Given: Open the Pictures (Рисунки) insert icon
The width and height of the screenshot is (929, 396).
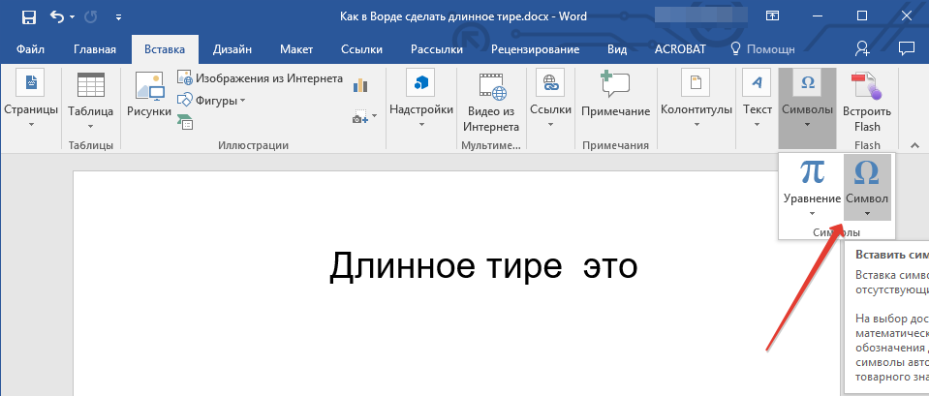Looking at the screenshot, I should [149, 95].
